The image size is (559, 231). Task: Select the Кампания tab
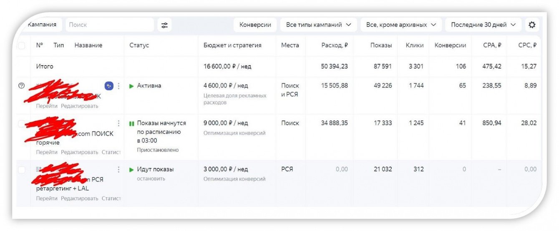42,25
